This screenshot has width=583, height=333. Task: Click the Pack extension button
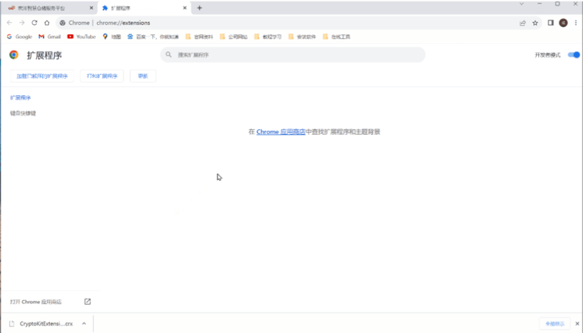[102, 76]
